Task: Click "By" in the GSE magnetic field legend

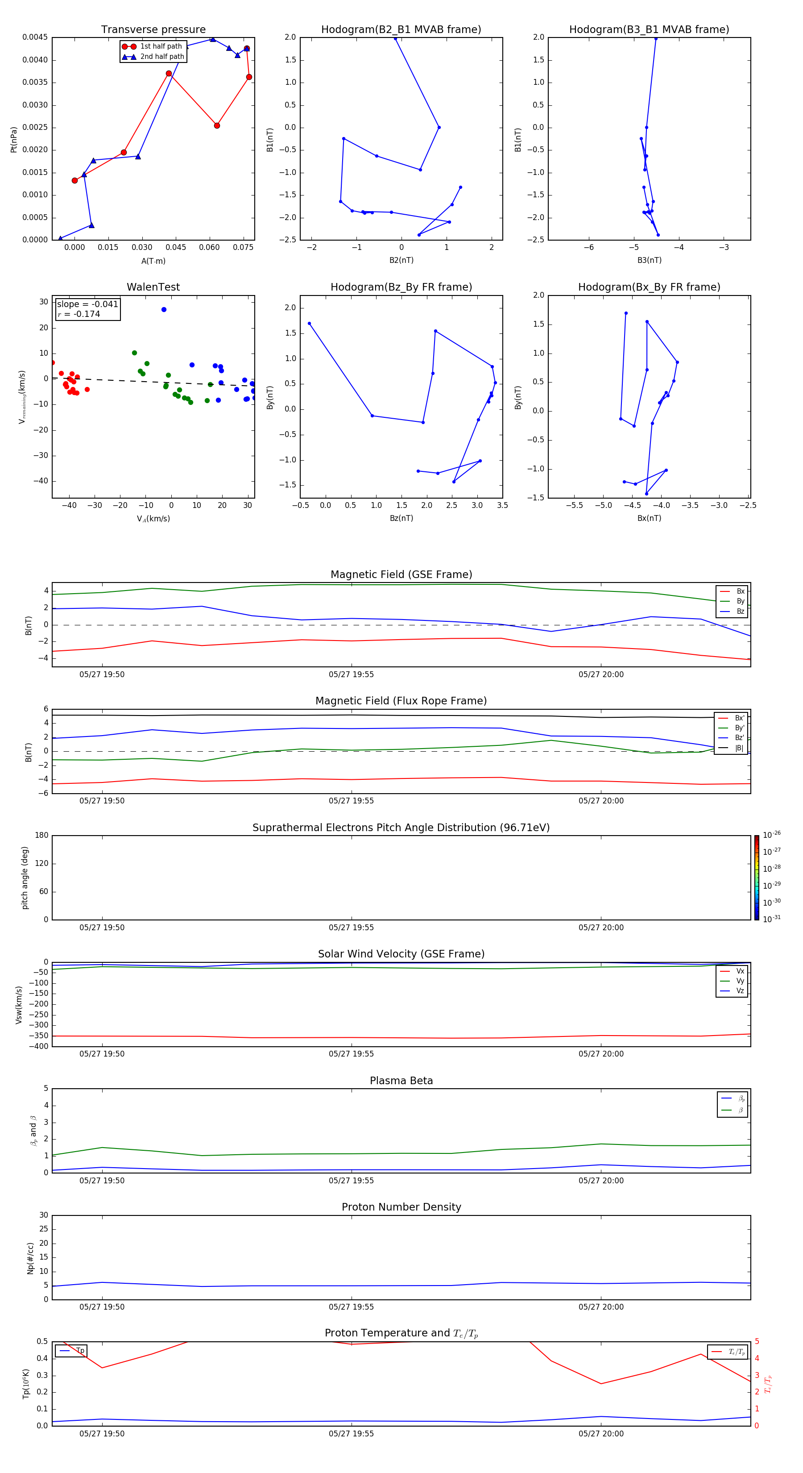Action: pos(740,602)
